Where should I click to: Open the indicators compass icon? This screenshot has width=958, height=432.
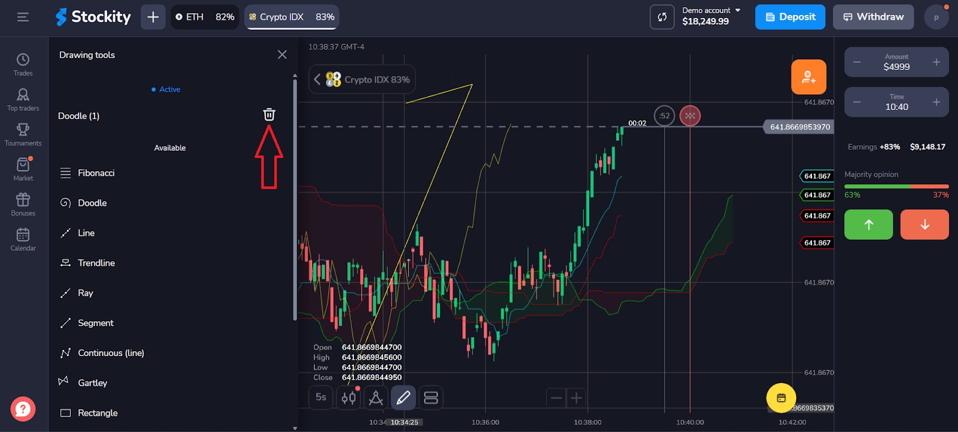coord(376,397)
